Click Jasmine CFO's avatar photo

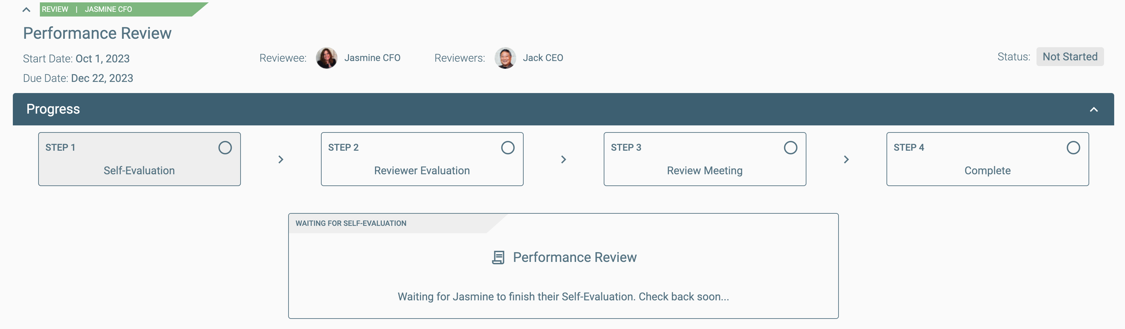coord(326,58)
